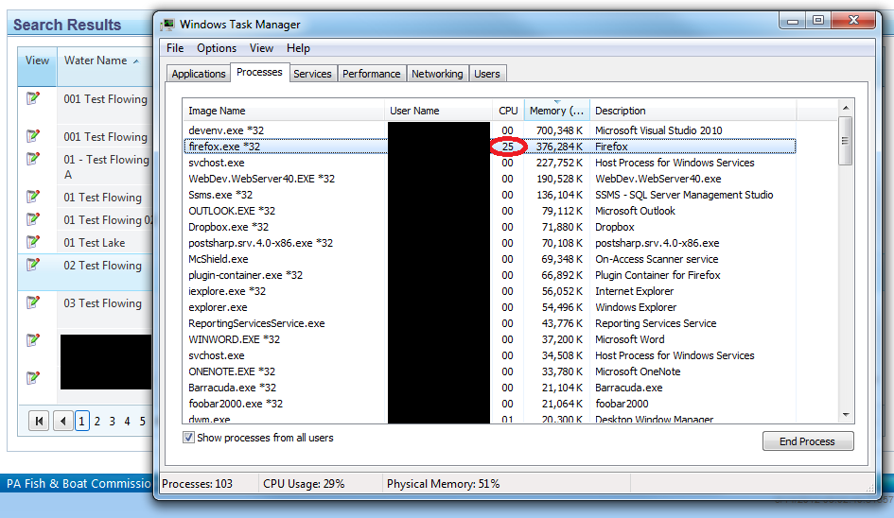Viewport: 894px width, 518px height.
Task: Select foobar2000.exe *32 process
Action: (490, 404)
